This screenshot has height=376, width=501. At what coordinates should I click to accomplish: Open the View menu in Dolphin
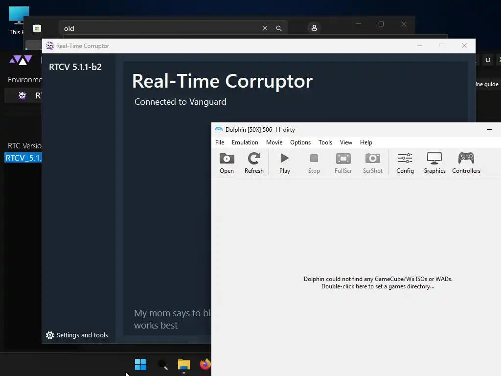point(346,142)
